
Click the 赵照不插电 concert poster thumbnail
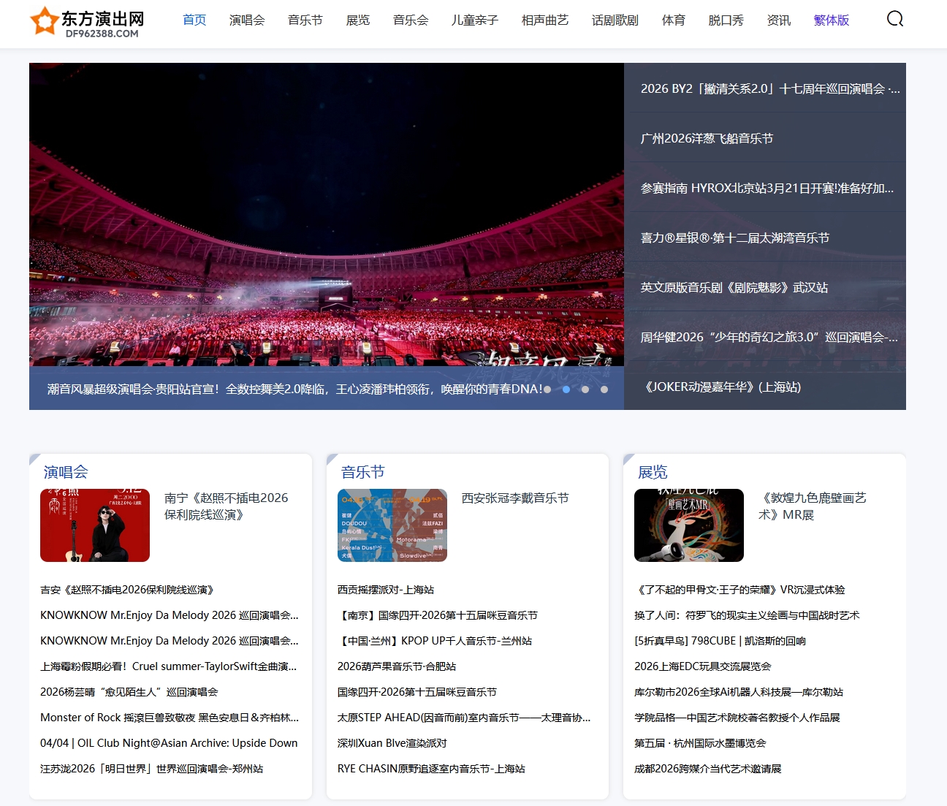click(x=95, y=525)
